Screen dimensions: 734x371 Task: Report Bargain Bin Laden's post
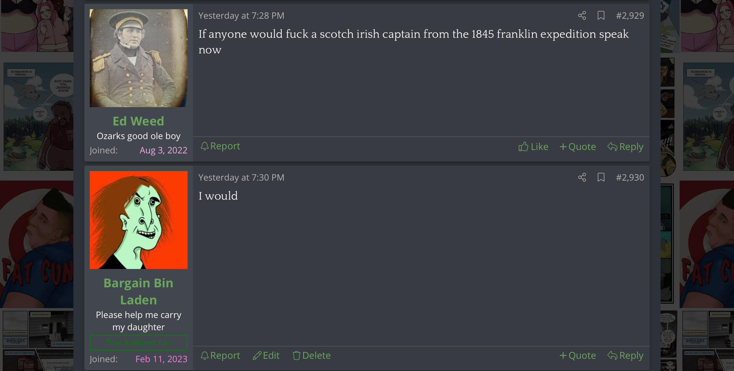click(x=220, y=355)
